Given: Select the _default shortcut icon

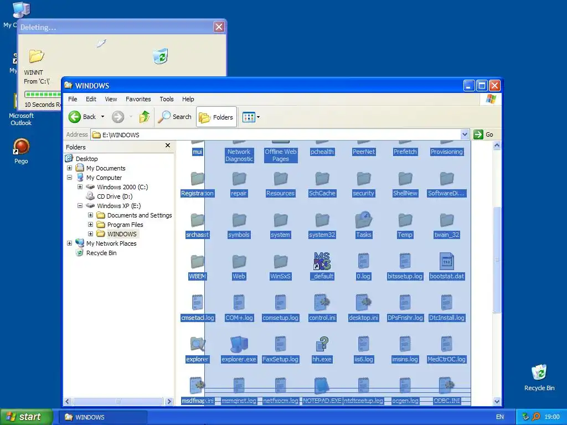Looking at the screenshot, I should point(322,261).
